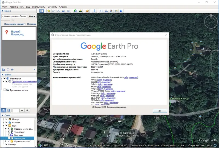Toggle the Транспорт layer checkbox
The height and width of the screenshot is (148, 219).
pyautogui.click(x=9, y=132)
